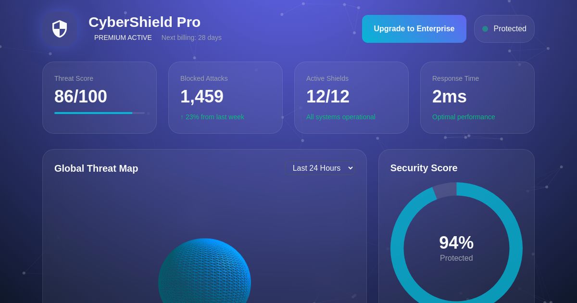
Task: Select the Active Shields 12/12 indicator
Action: pos(328,96)
